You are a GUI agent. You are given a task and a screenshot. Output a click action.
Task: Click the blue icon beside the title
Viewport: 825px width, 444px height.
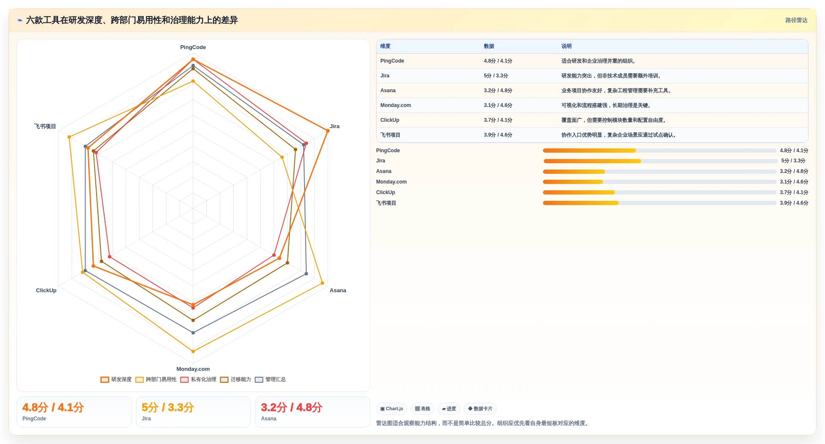coord(20,20)
